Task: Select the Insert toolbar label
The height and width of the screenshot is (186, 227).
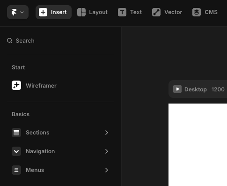Action: (x=59, y=12)
